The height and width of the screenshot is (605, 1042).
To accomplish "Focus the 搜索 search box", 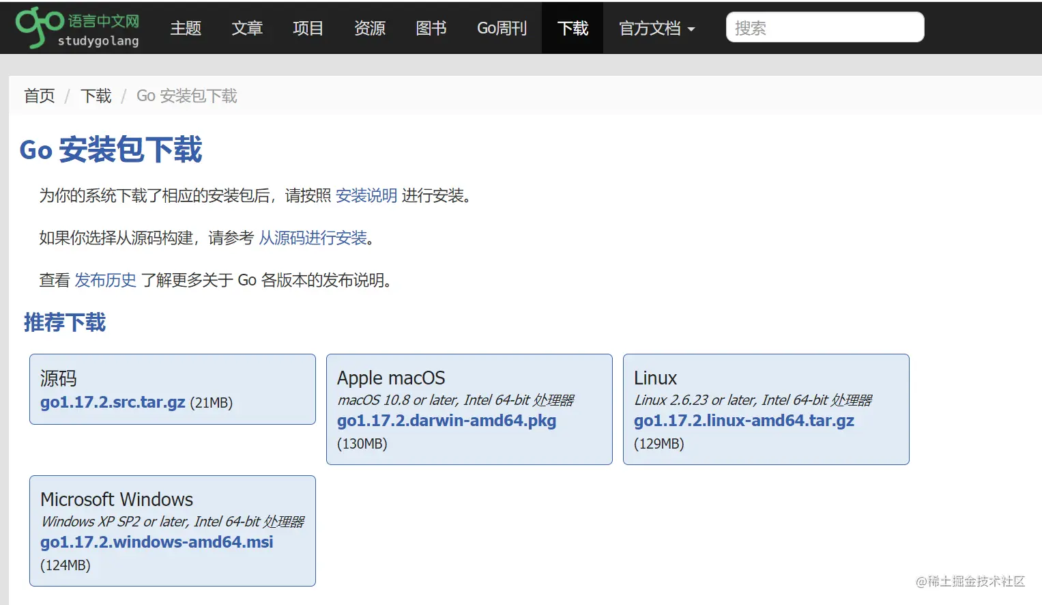I will (x=825, y=27).
